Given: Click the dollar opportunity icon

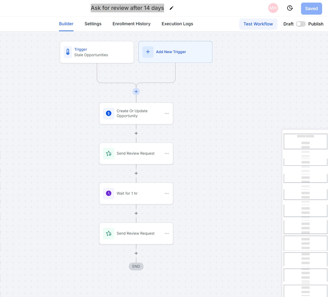Looking at the screenshot, I should click(108, 113).
